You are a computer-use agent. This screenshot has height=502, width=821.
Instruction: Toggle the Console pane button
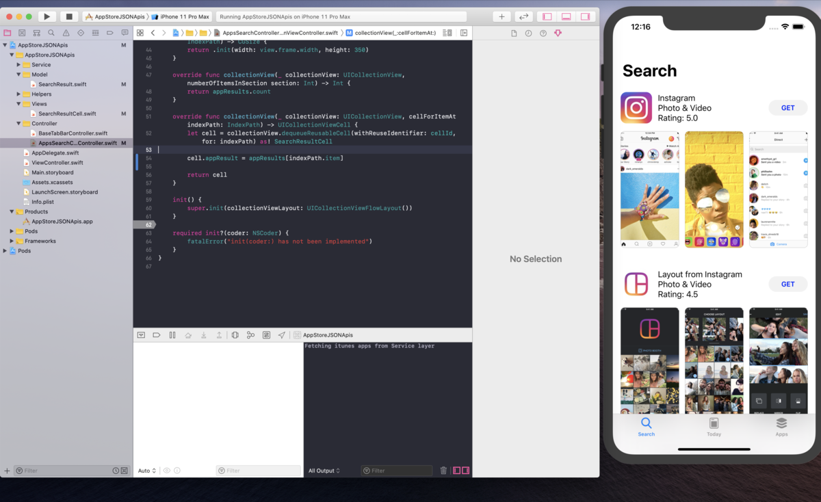click(465, 471)
